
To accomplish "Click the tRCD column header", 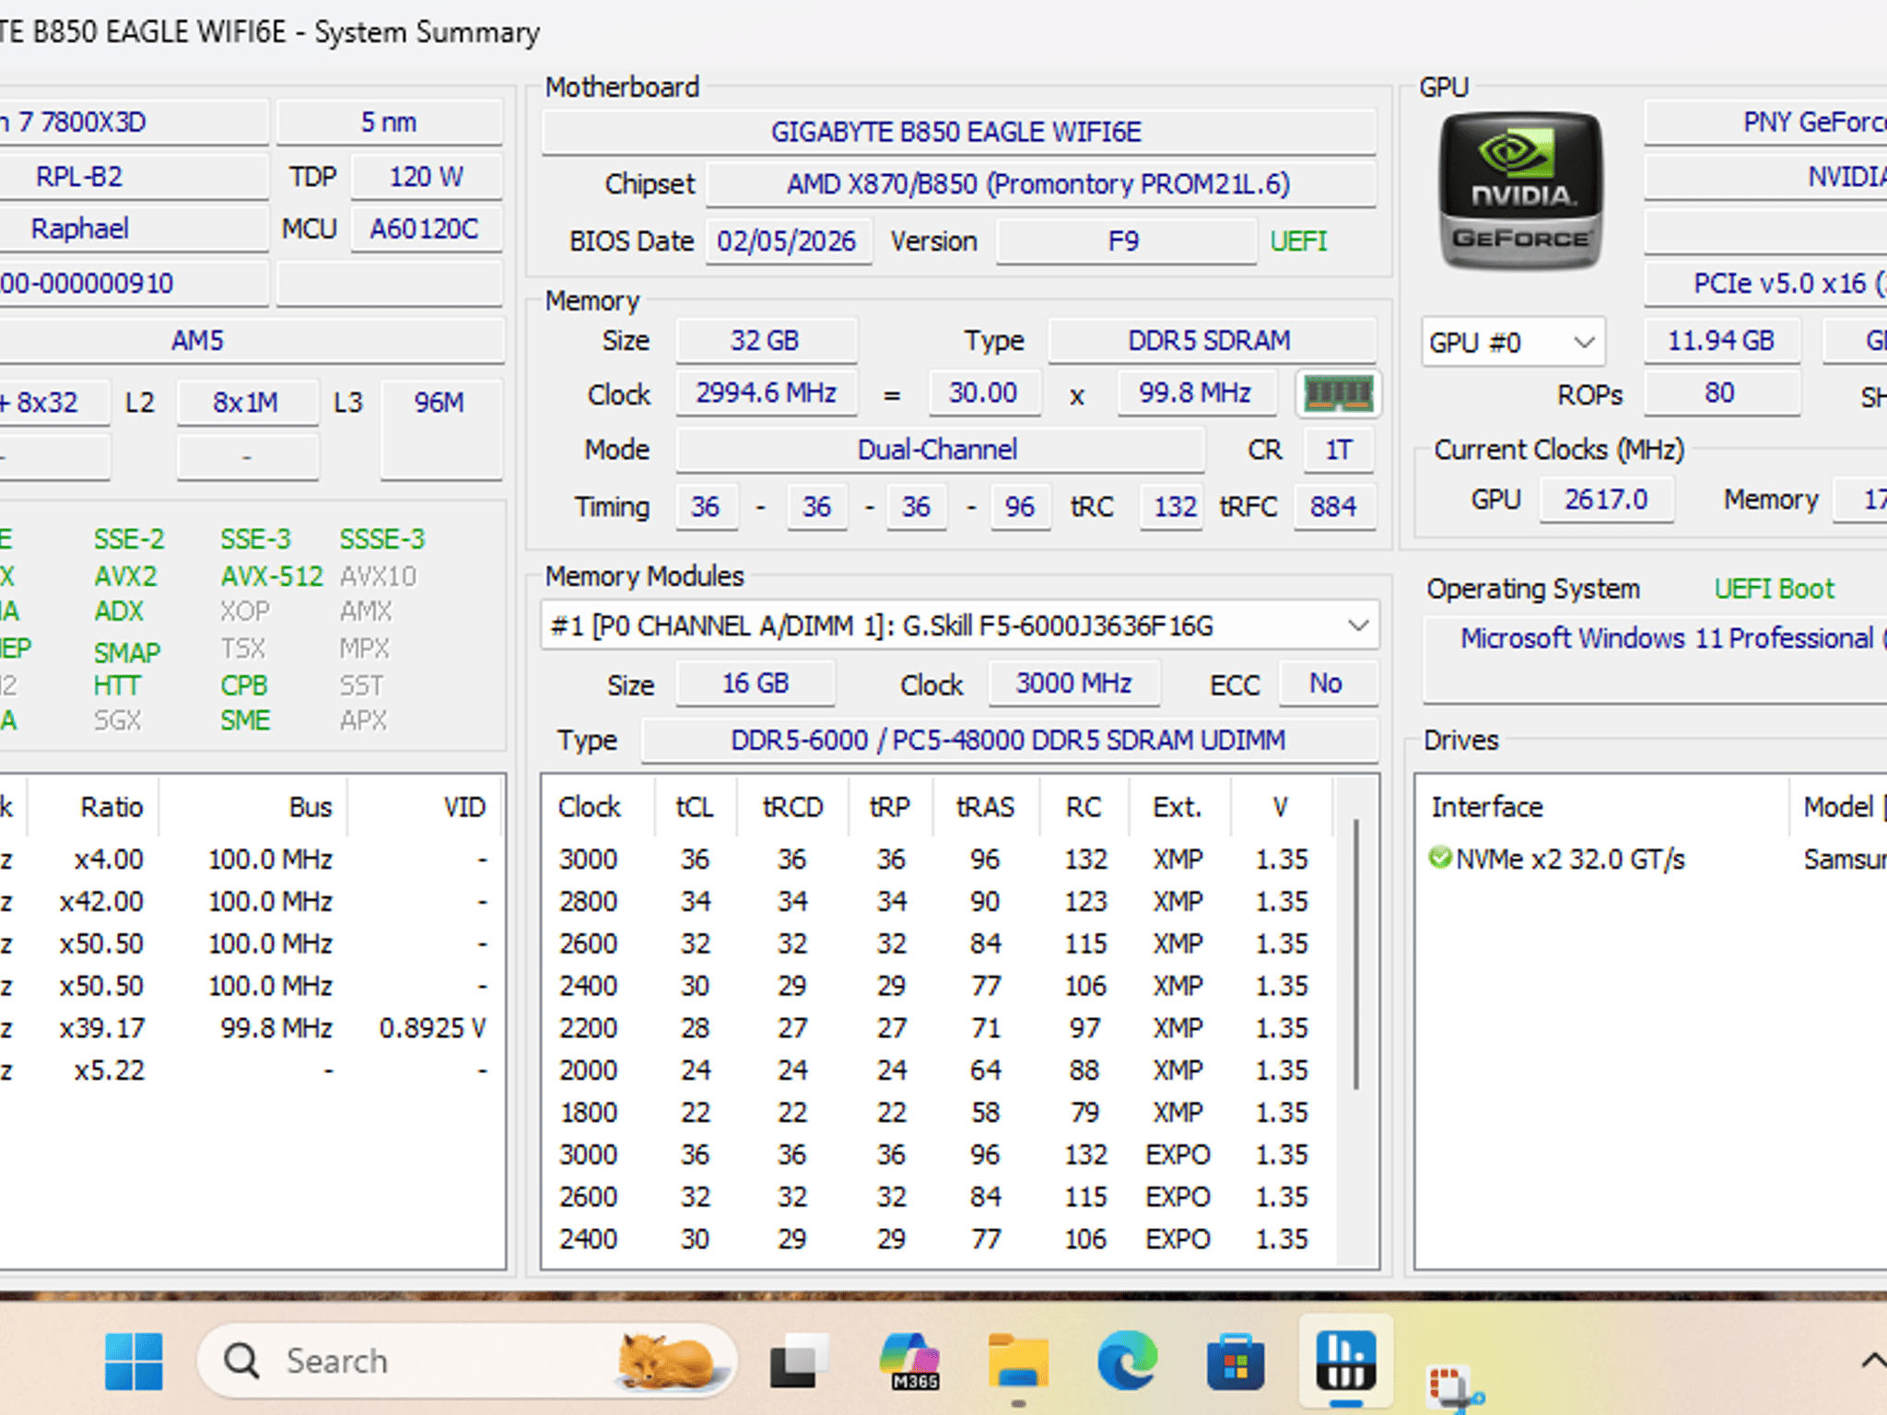I will tap(792, 807).
